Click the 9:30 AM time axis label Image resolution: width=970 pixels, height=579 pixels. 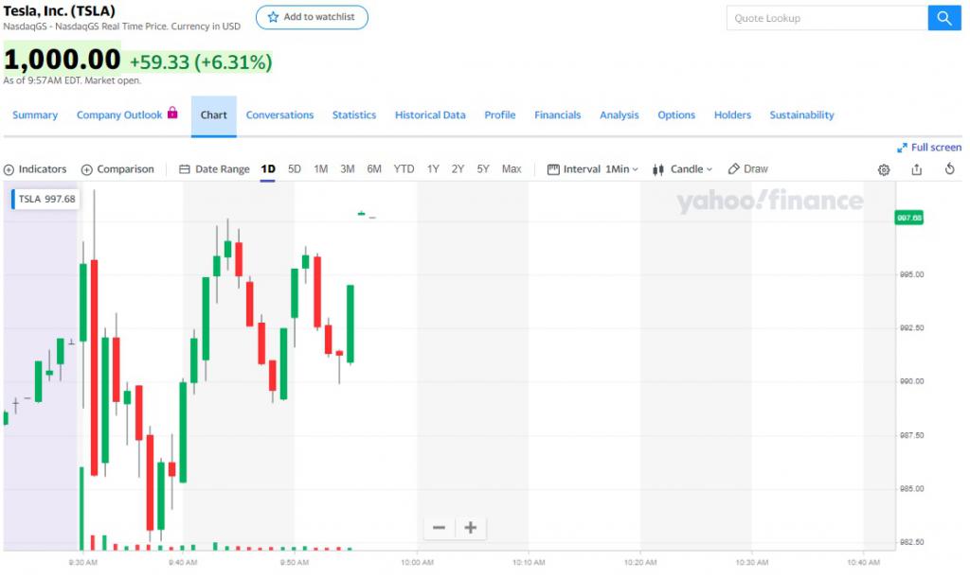(x=83, y=562)
